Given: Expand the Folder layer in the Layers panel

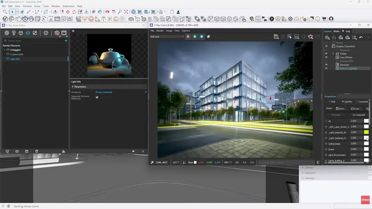Looking at the screenshot, I should [x=333, y=54].
